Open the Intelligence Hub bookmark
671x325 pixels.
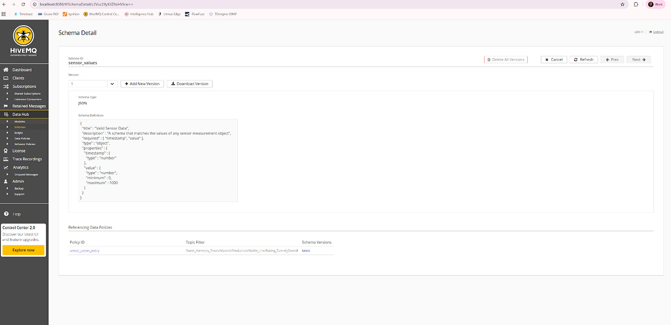coord(139,14)
